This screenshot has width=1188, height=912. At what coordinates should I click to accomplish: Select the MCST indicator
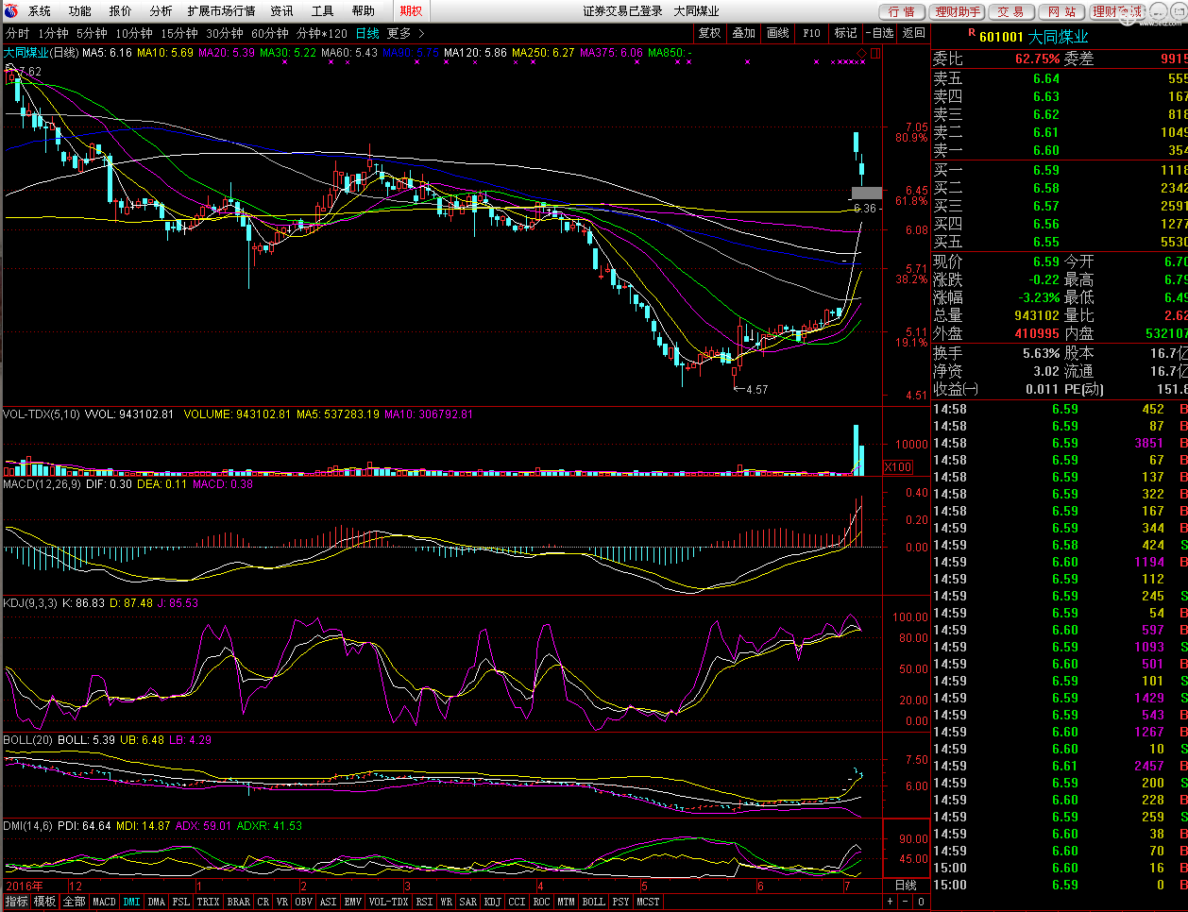(649, 902)
